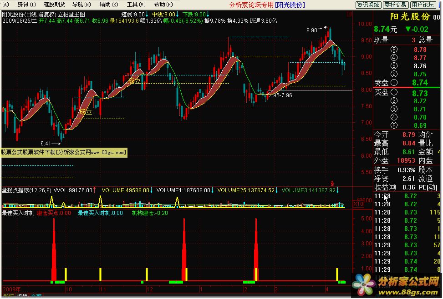Image resolution: width=443 pixels, height=299 pixels.
Task: Click the 10.00 level on price axis
Action: click(x=365, y=24)
